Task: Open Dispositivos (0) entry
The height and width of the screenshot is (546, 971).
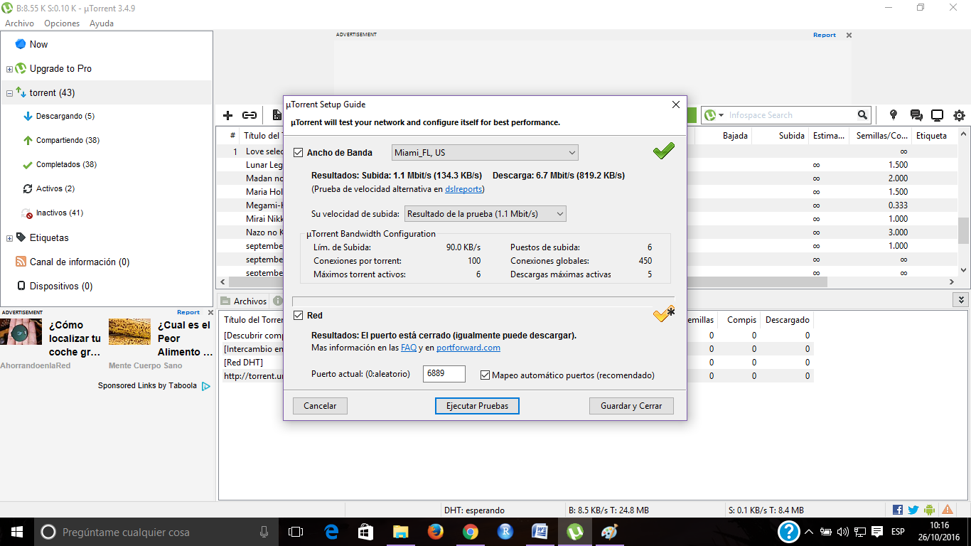Action: [60, 286]
